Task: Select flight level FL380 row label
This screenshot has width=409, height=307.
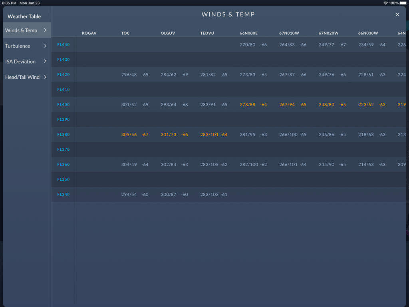Action: [x=63, y=134]
